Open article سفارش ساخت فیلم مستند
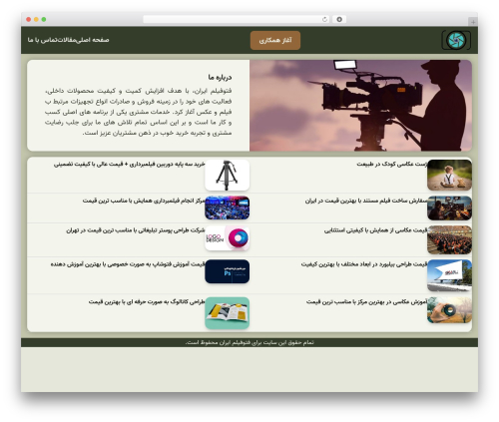This screenshot has height=422, width=499. pos(366,201)
